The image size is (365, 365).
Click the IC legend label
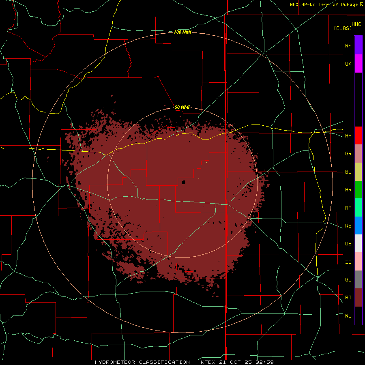click(348, 262)
